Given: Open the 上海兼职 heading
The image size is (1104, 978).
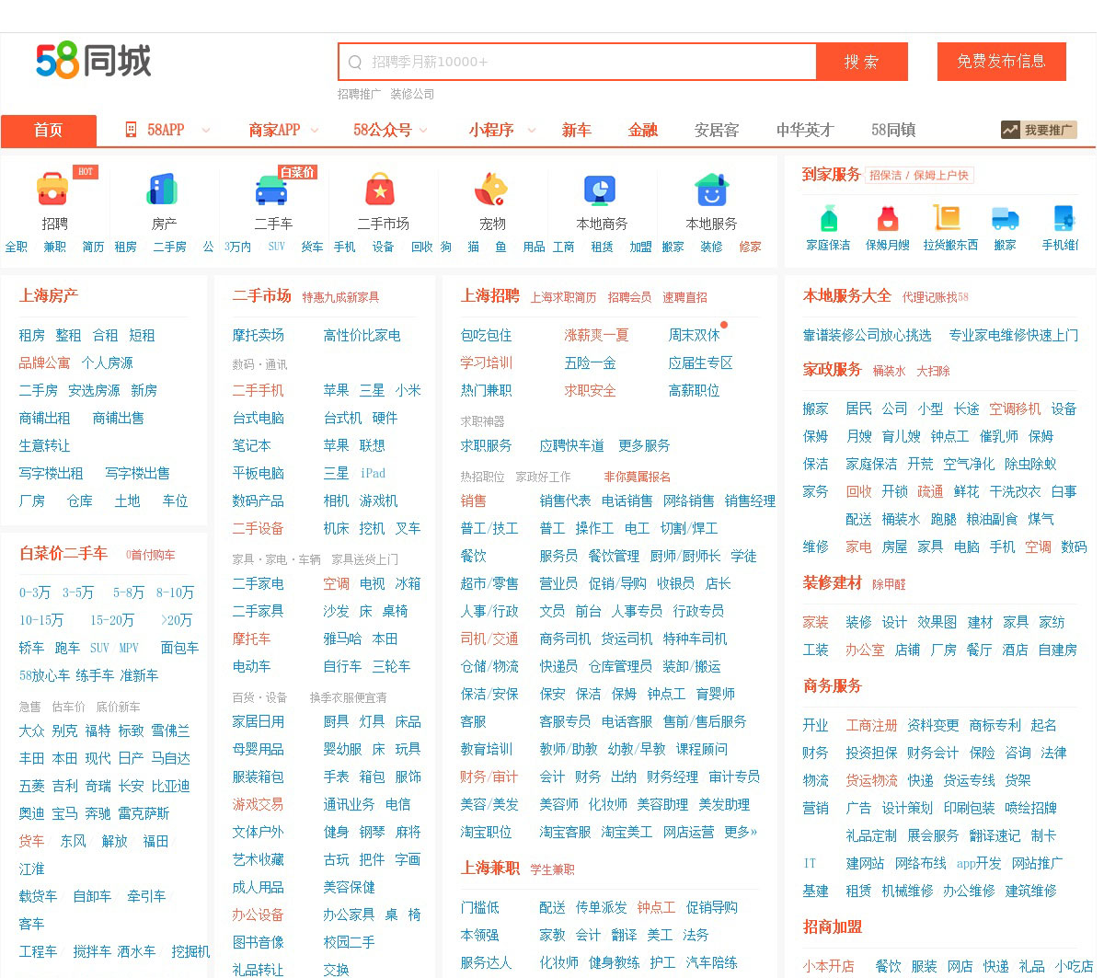Looking at the screenshot, I should click(489, 868).
